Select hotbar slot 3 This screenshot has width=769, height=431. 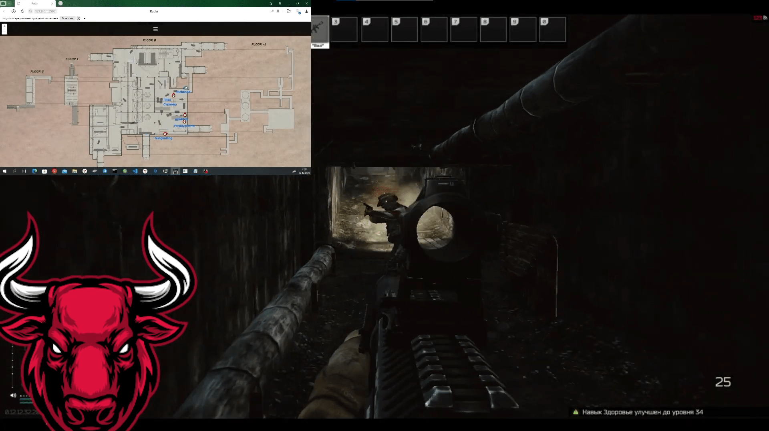[x=344, y=29]
